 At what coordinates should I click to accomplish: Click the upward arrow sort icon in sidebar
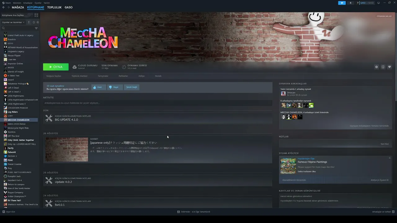(x=29, y=22)
